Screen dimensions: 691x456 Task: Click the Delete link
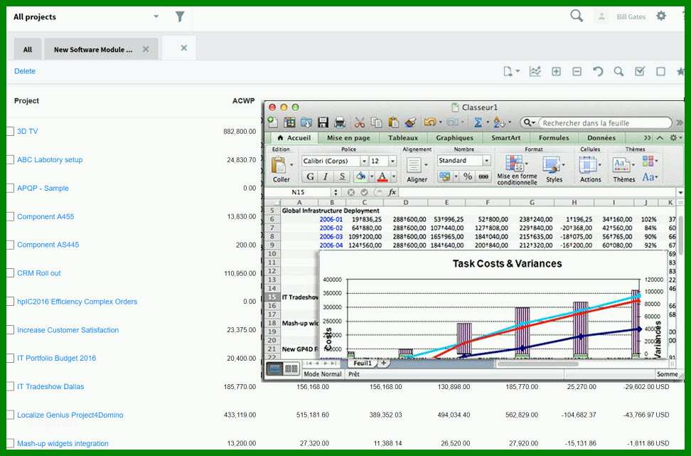click(25, 71)
